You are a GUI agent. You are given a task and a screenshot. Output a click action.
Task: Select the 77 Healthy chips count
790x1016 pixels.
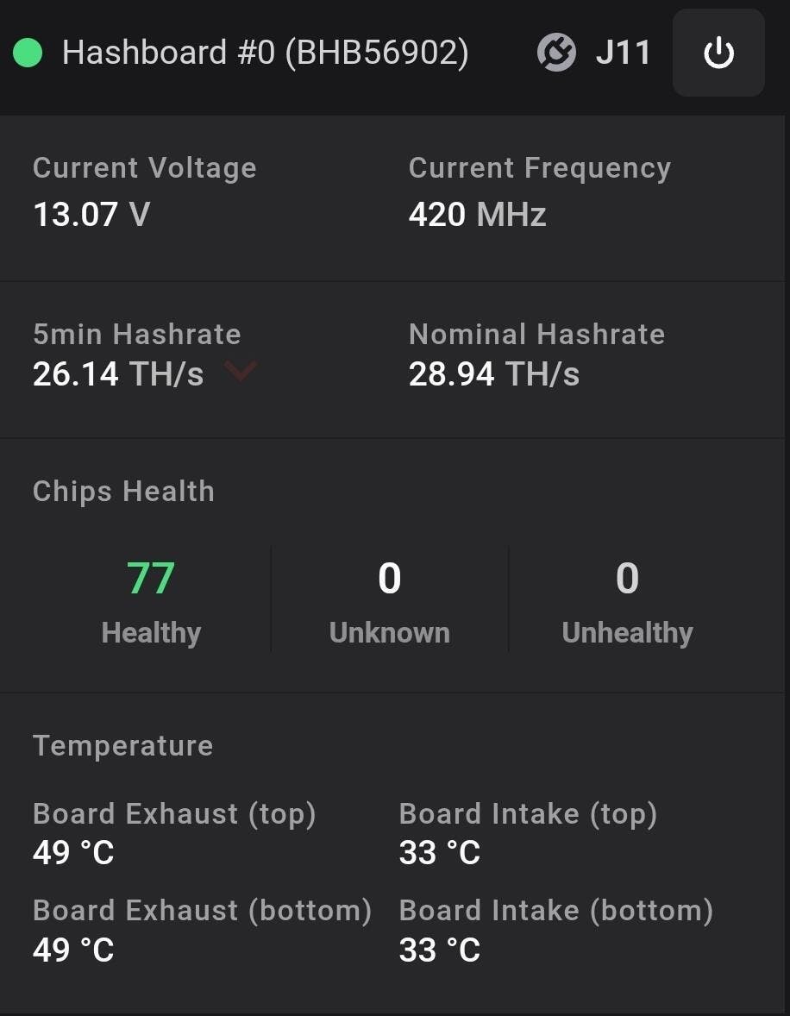click(151, 579)
